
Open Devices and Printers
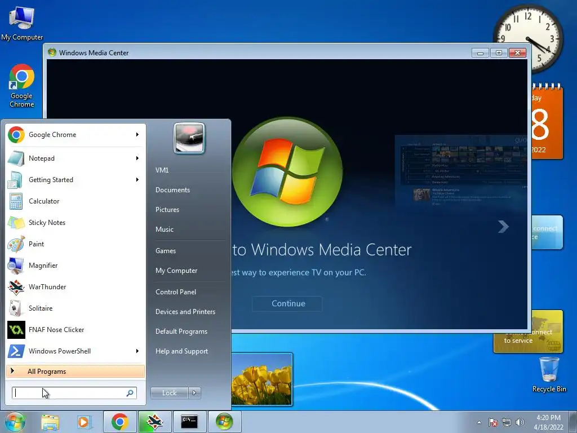click(185, 312)
